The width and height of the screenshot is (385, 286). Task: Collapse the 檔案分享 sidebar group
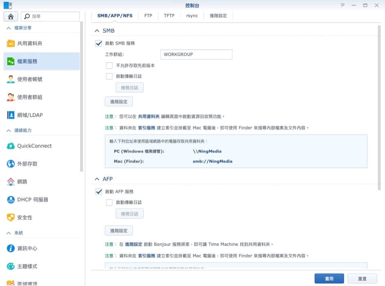[9, 28]
